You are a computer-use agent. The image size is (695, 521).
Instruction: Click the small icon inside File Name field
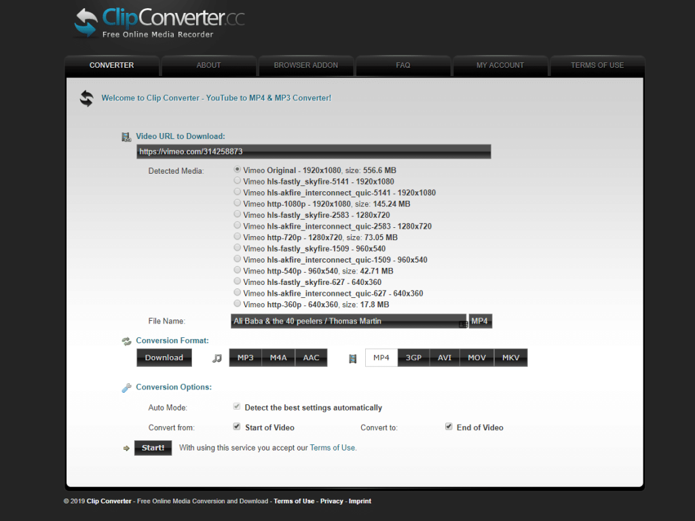click(463, 324)
